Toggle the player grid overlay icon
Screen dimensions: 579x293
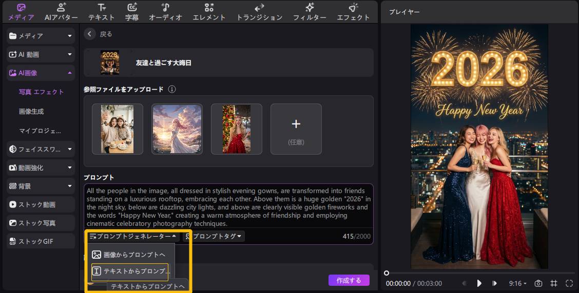pos(554,283)
